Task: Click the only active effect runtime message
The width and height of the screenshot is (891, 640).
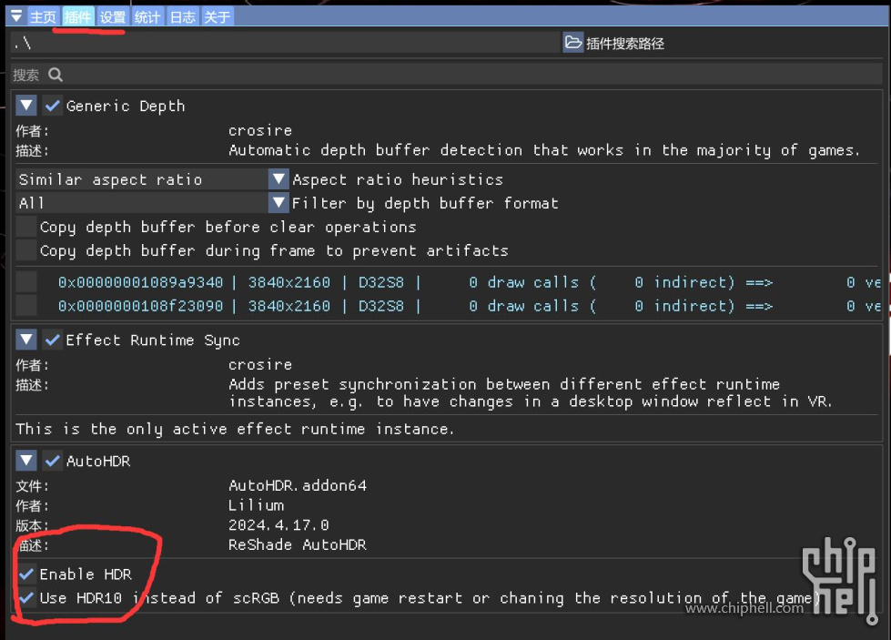Action: click(235, 429)
